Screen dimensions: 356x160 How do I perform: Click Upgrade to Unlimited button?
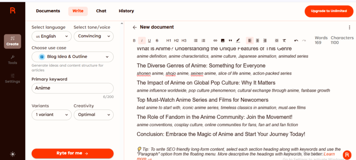[x=329, y=11]
